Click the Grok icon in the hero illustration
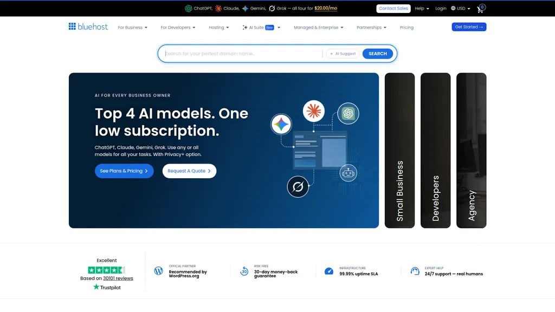Screen dimensions: 555x312 coord(298,186)
